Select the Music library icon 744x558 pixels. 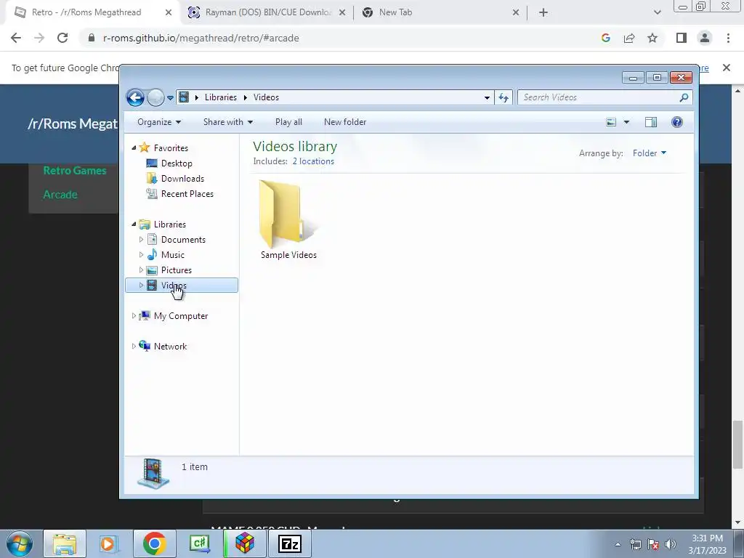point(152,255)
